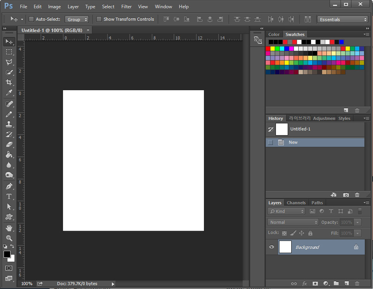Switch to the Paths tab
Image resolution: width=373 pixels, height=289 pixels.
click(317, 203)
